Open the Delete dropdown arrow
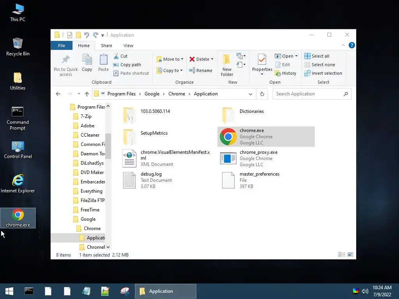The height and width of the screenshot is (299, 399). pyautogui.click(x=212, y=59)
